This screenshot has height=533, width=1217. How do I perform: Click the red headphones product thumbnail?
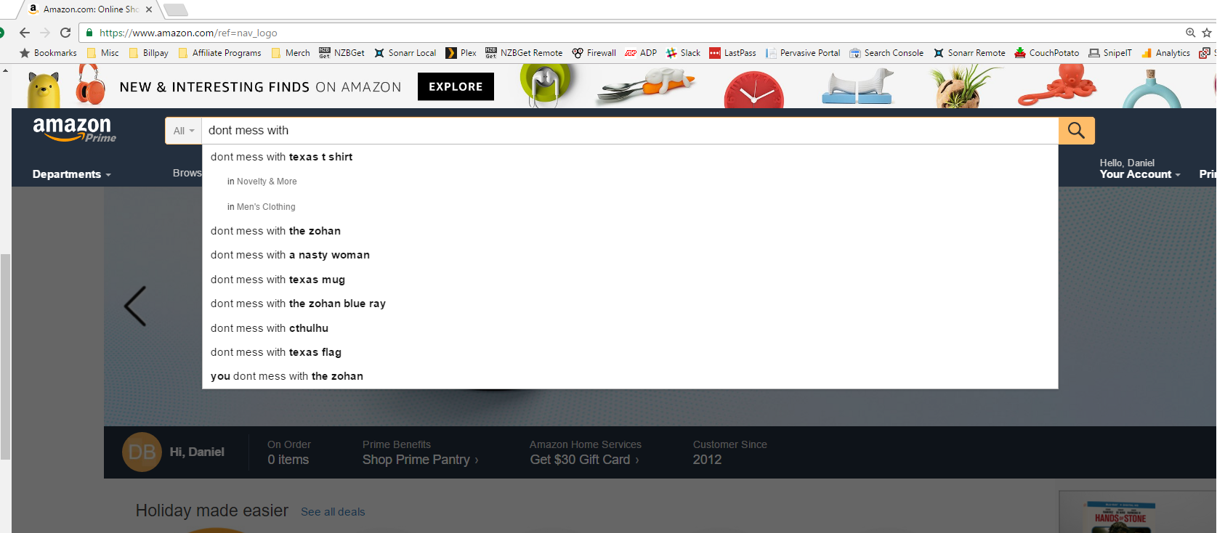tap(91, 85)
